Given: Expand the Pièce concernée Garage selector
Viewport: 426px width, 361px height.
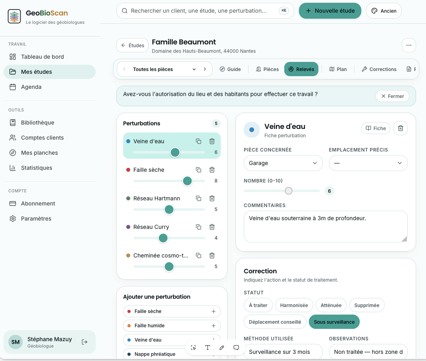Looking at the screenshot, I should point(283,163).
